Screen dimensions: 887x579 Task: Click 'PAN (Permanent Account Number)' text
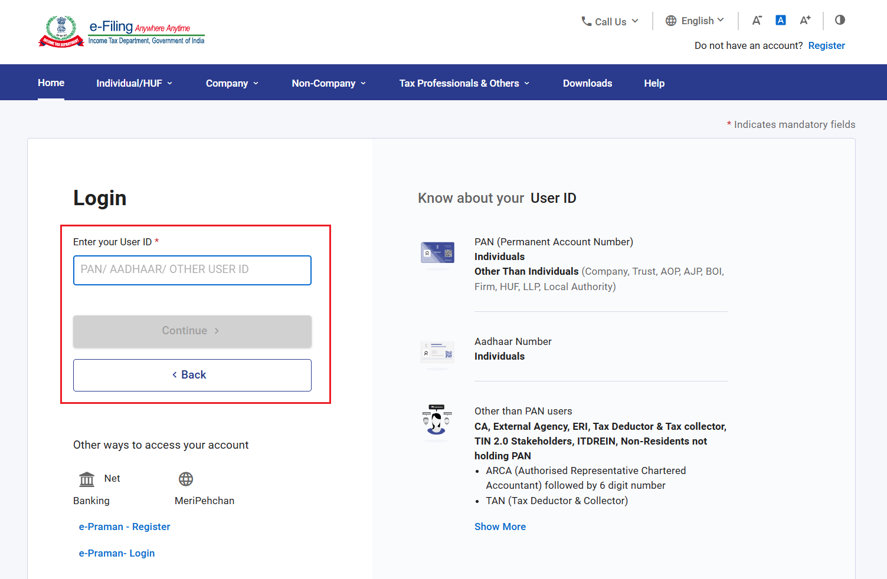pos(554,242)
